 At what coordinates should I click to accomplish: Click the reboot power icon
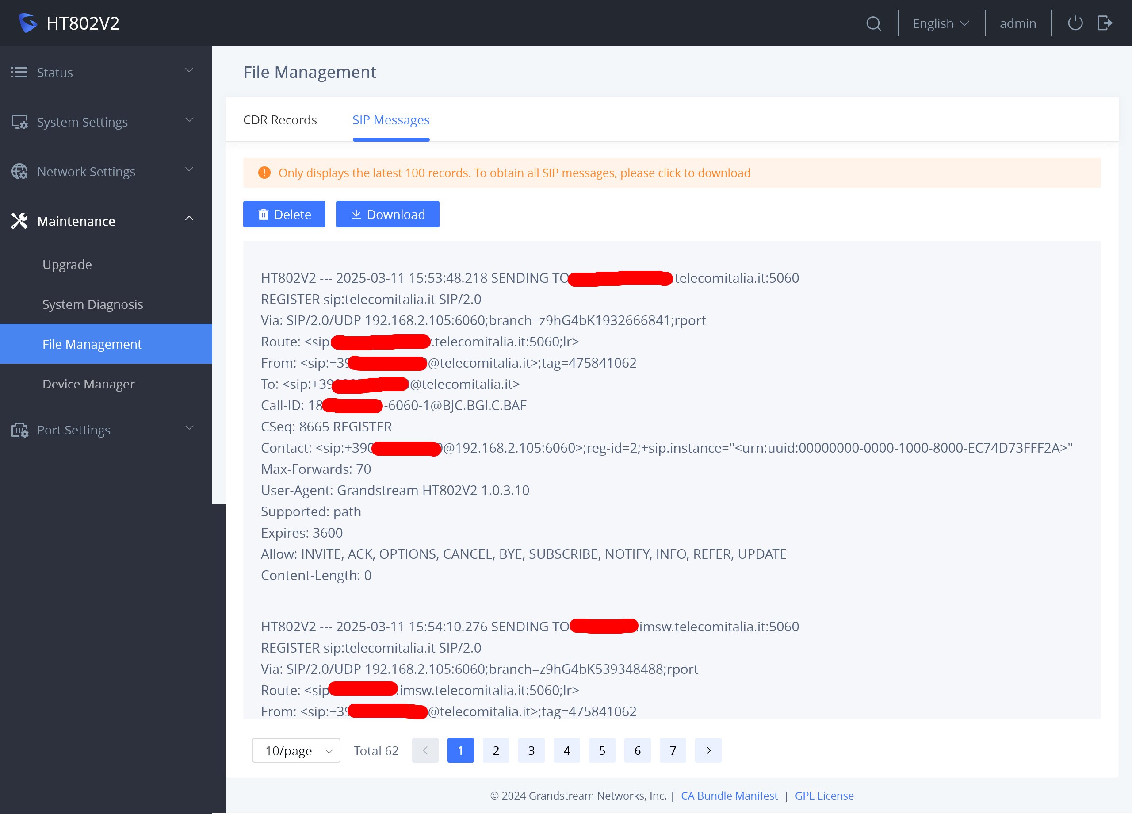1075,23
